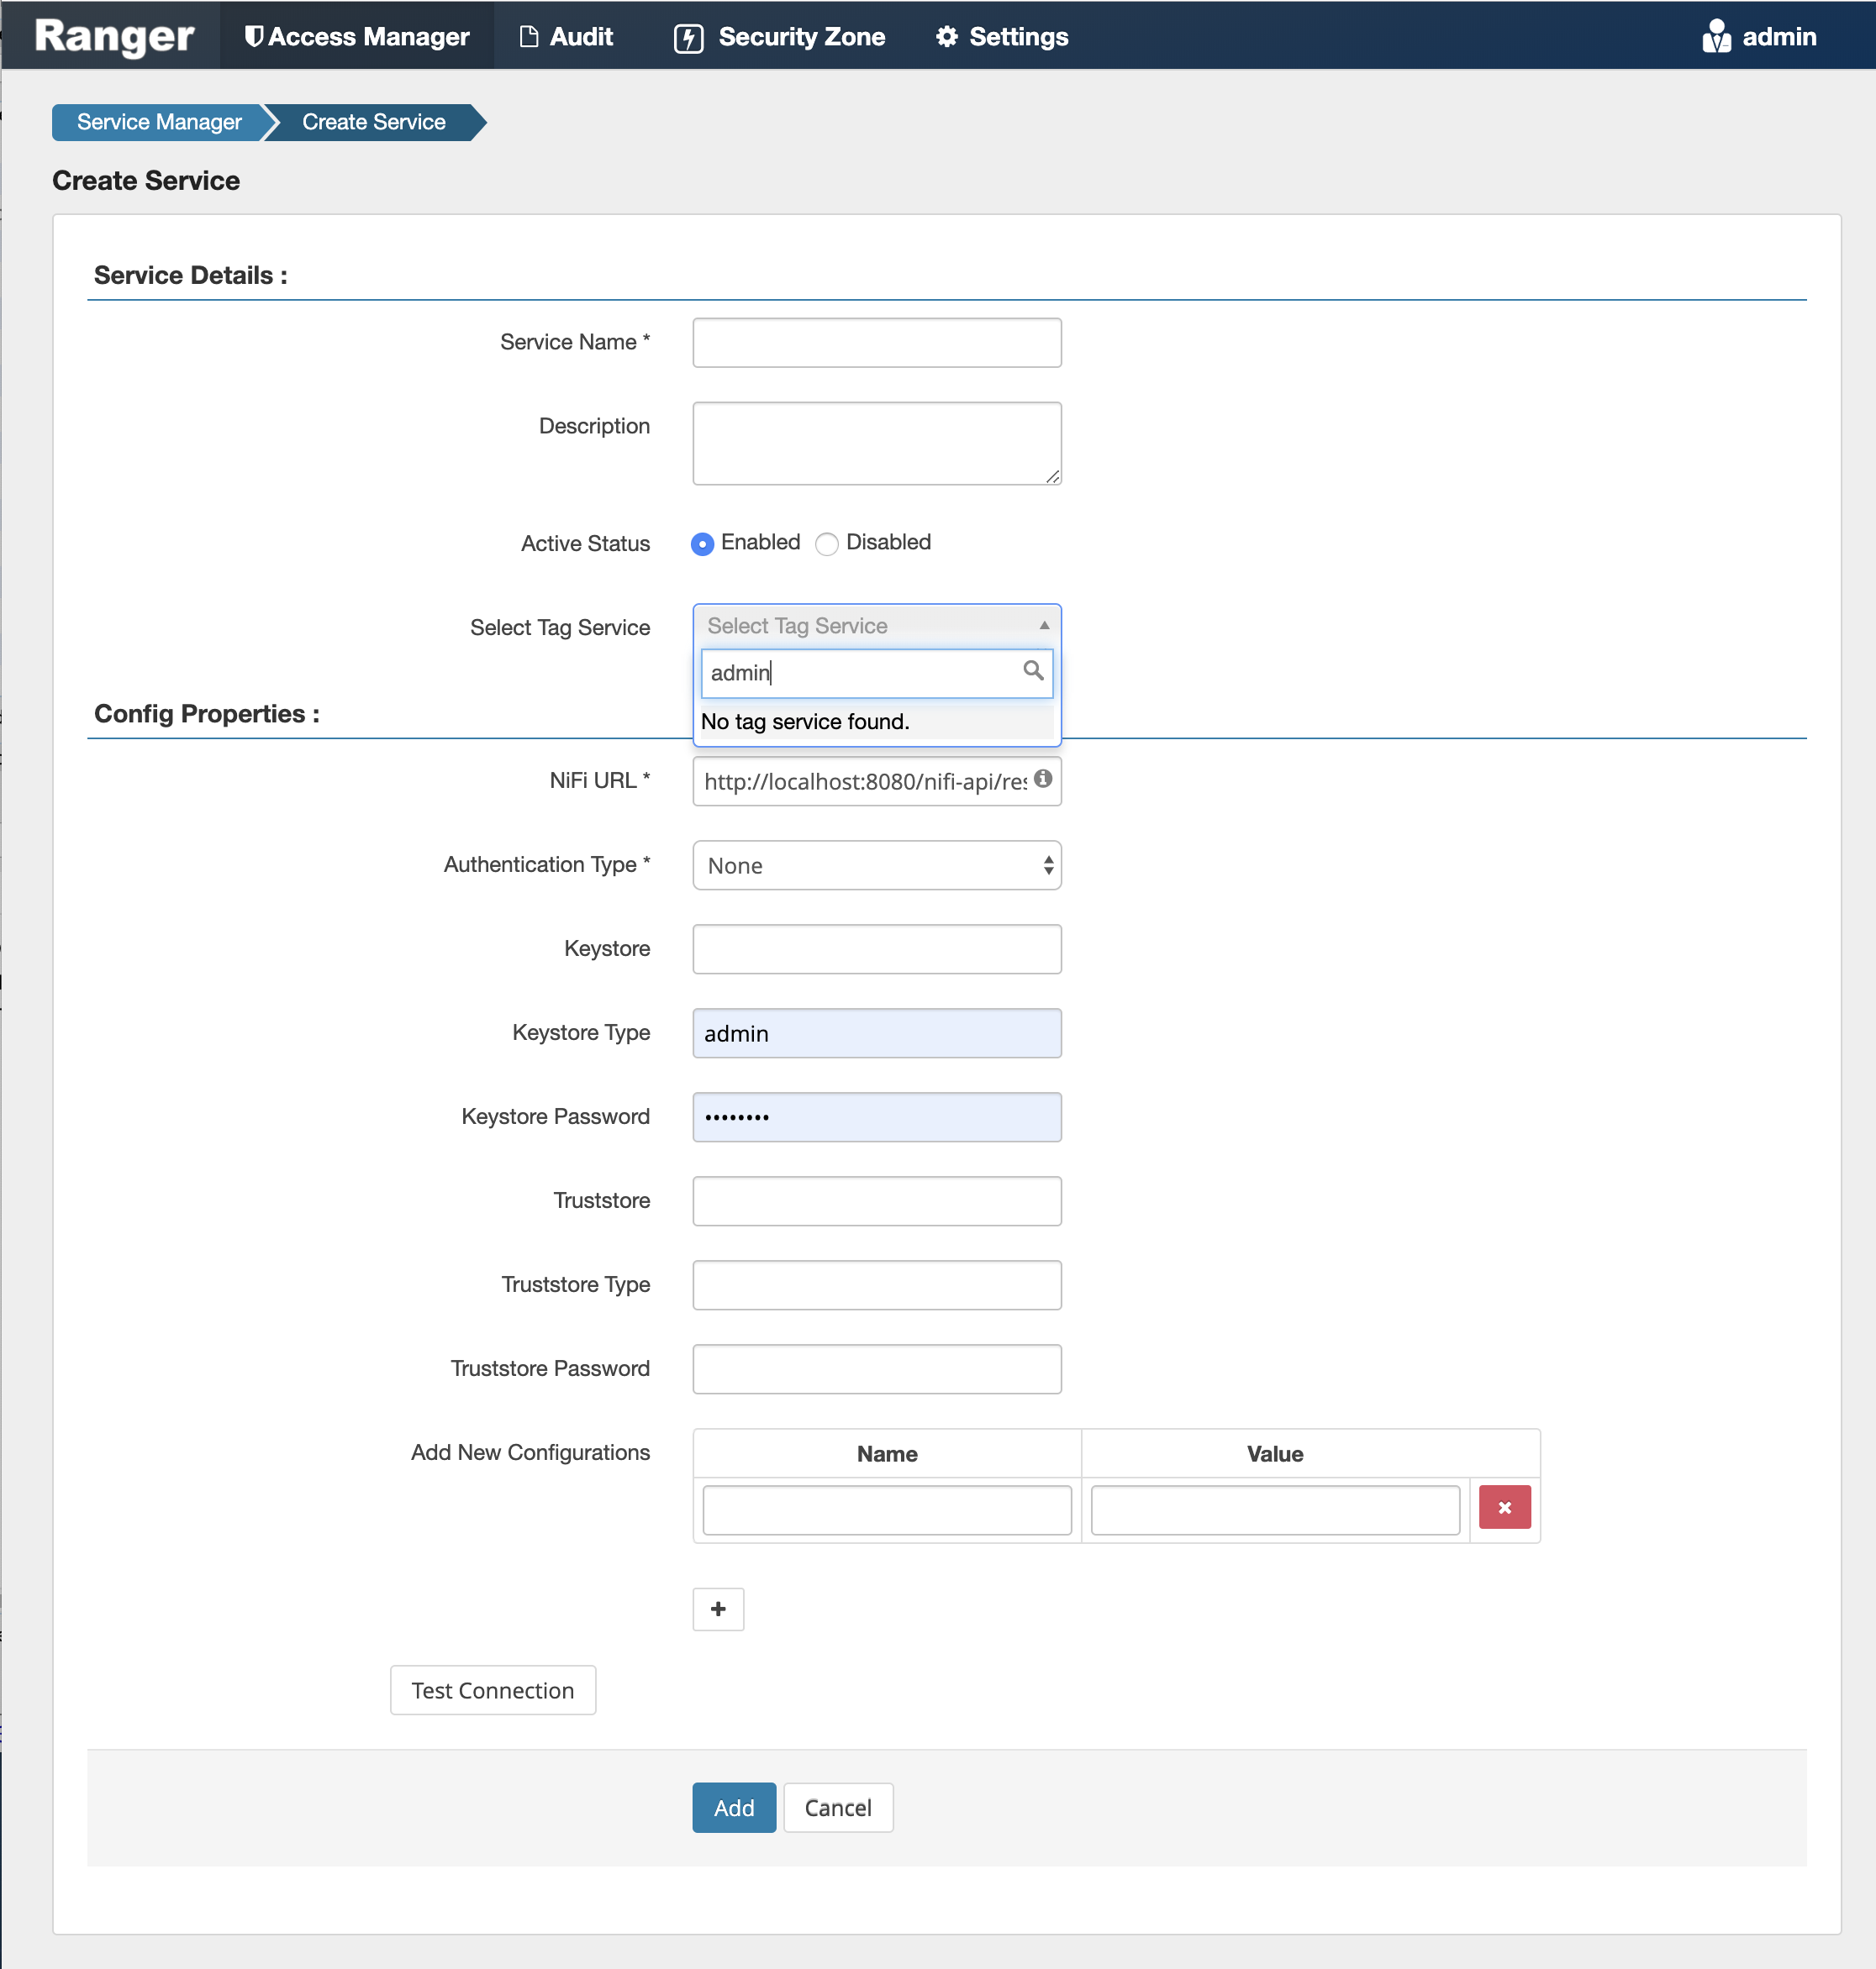The height and width of the screenshot is (1969, 1876).
Task: Remove the configuration row with red X icon
Action: point(1505,1506)
